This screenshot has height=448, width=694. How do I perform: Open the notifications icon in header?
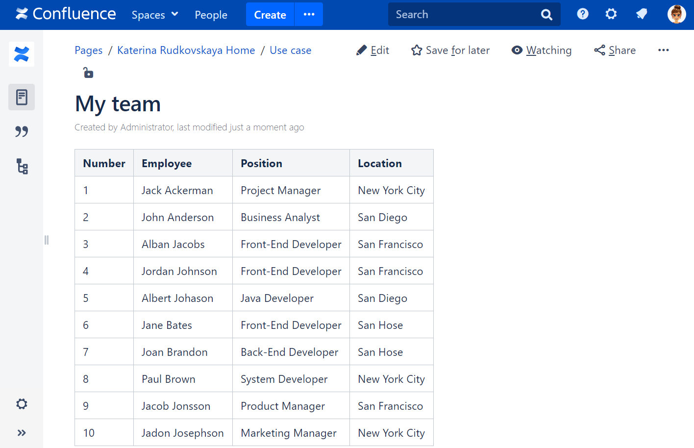[x=642, y=14]
